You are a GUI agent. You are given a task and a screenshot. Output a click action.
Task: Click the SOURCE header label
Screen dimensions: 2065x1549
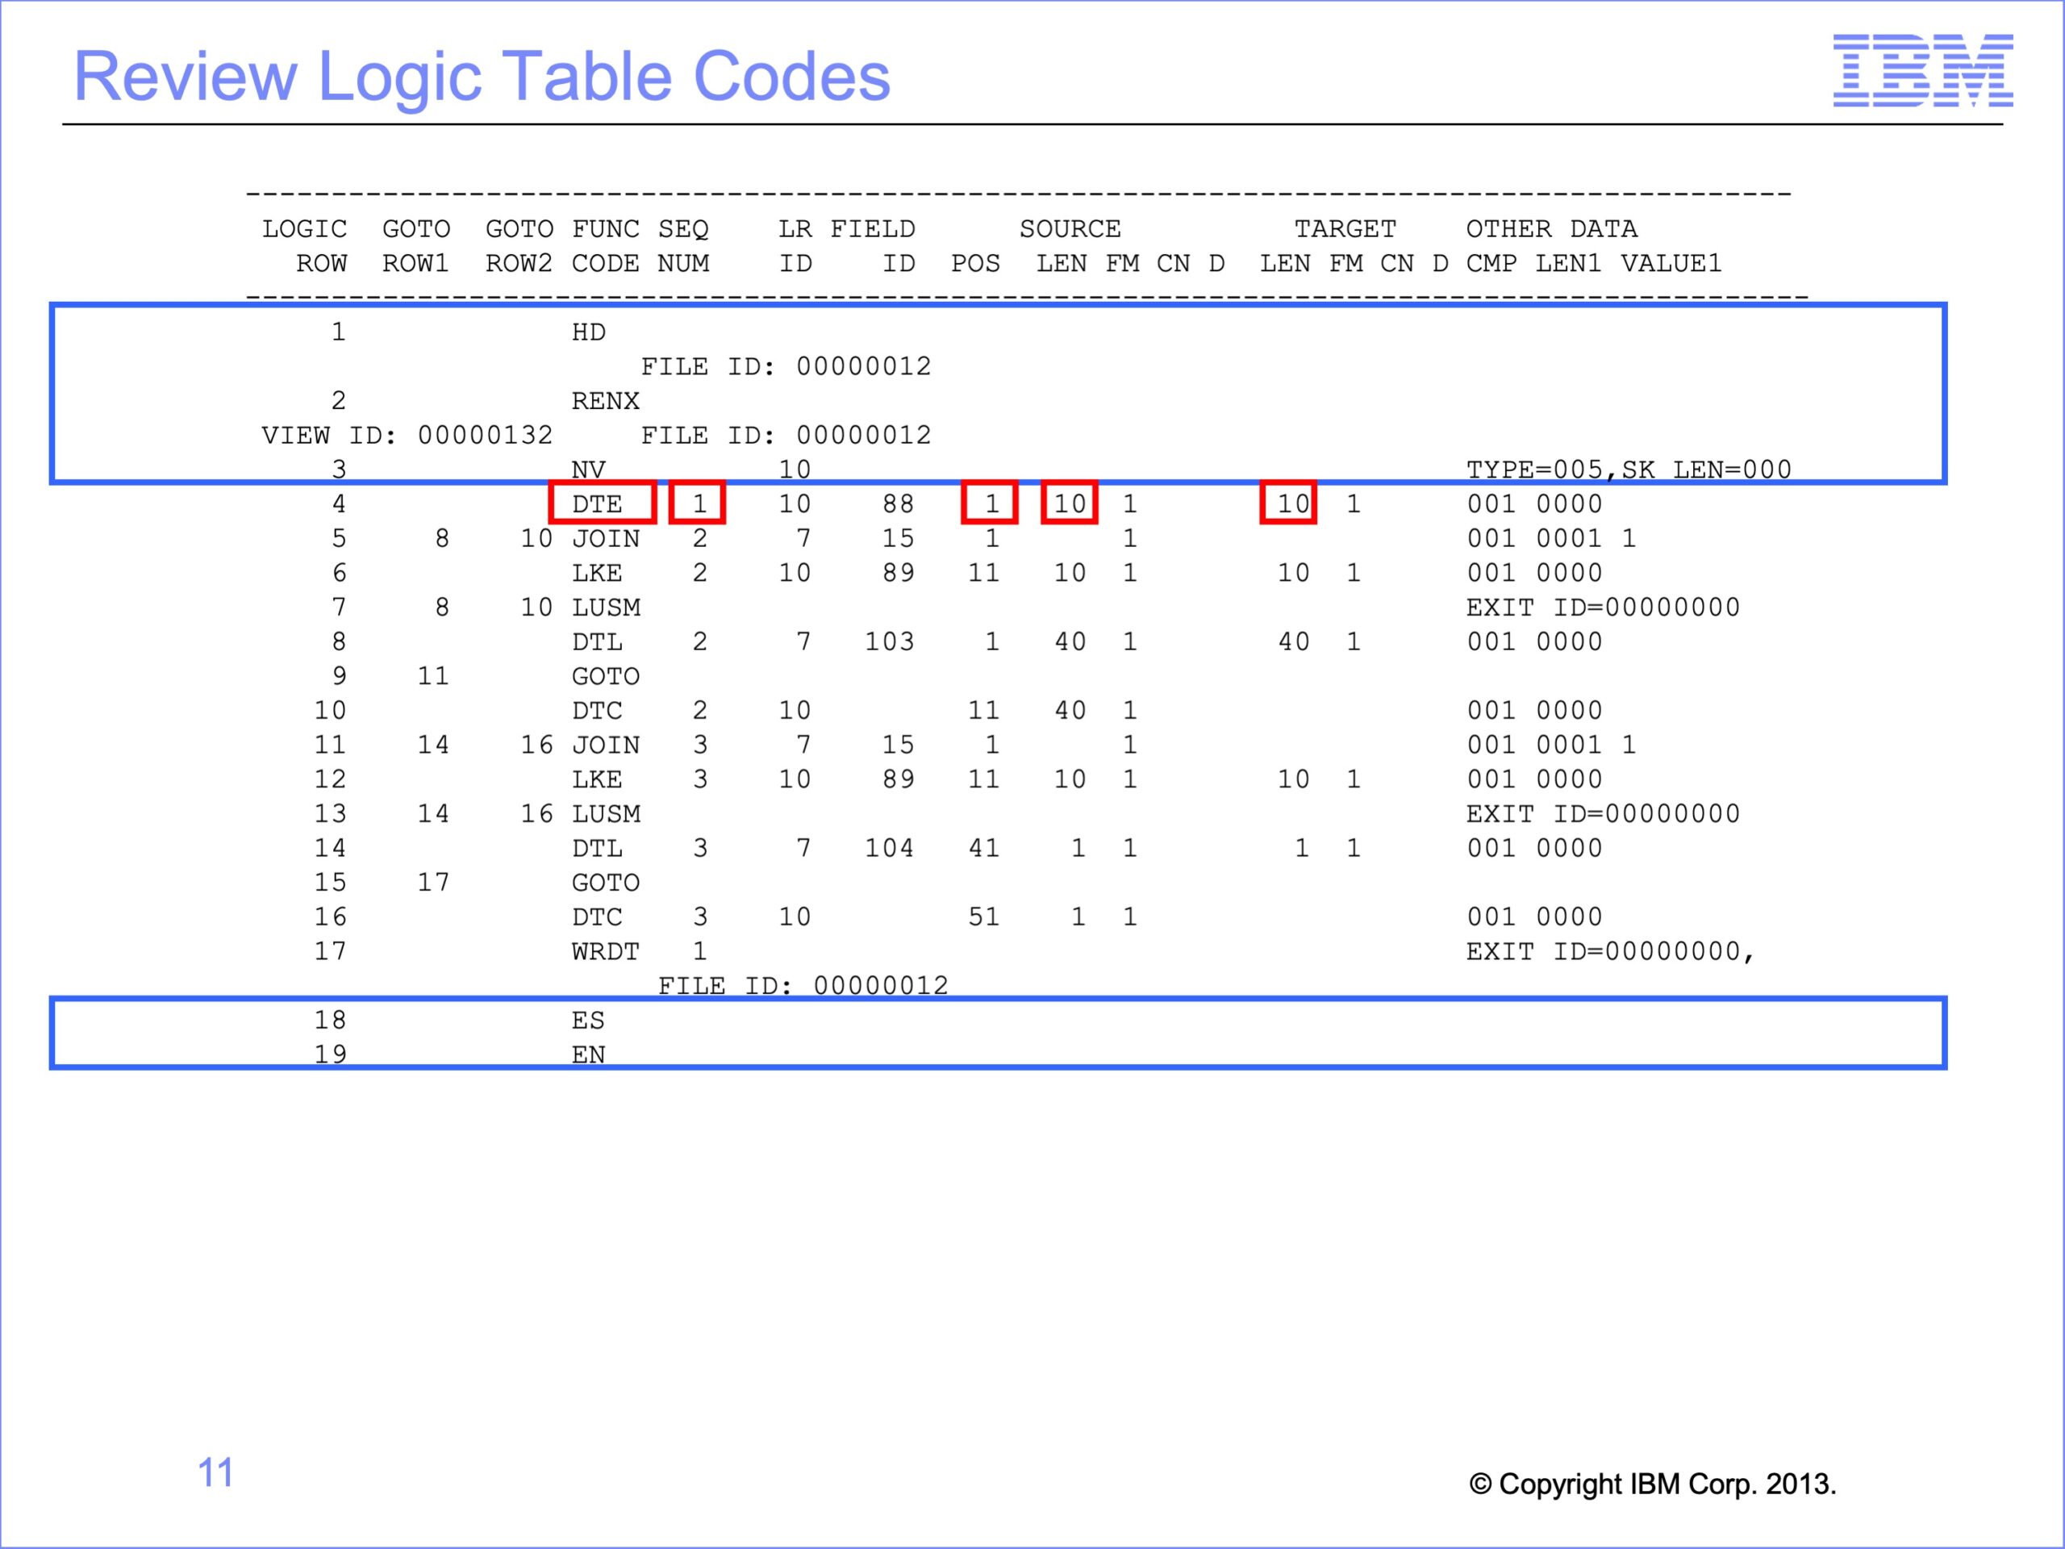pyautogui.click(x=1070, y=229)
